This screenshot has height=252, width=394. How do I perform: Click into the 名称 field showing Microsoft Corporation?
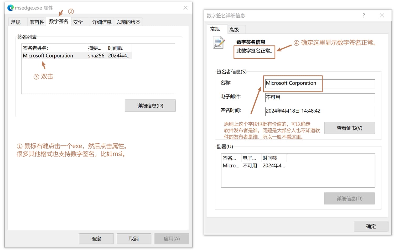pos(320,83)
